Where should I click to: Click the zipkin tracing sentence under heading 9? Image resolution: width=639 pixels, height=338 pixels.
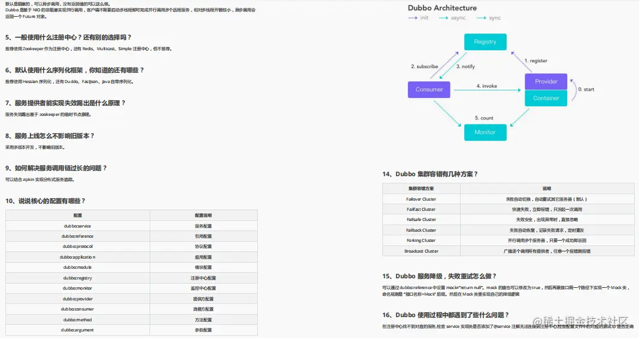tap(40, 180)
